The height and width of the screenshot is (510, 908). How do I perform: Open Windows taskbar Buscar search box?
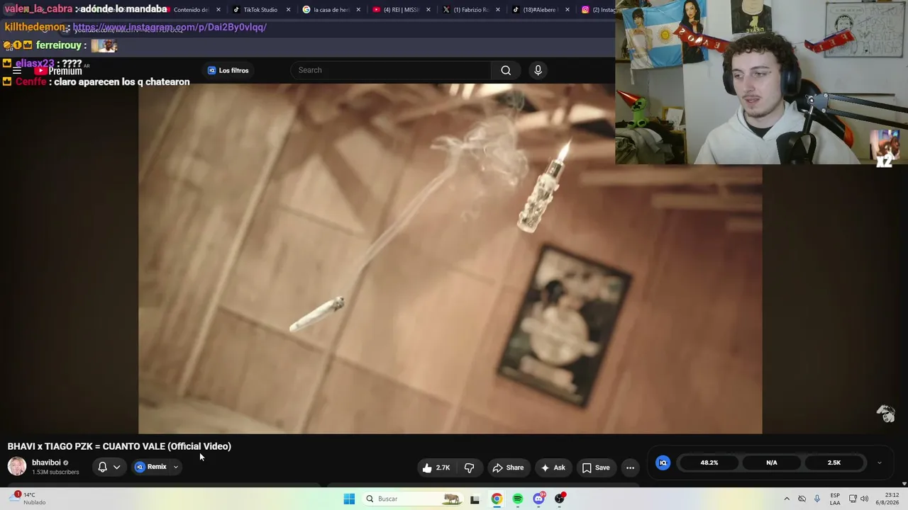pos(412,499)
